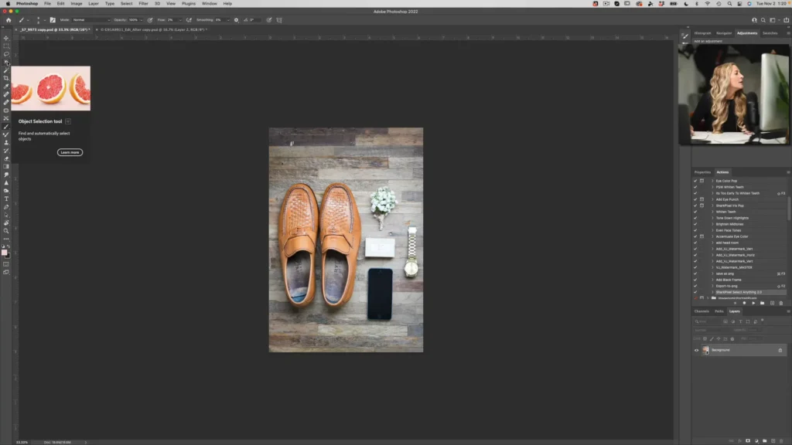Open the Opacity value dropdown

(141, 20)
